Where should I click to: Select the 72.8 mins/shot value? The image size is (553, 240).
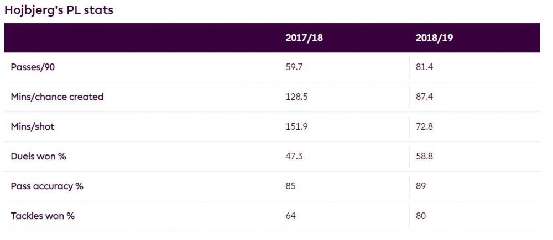[425, 127]
